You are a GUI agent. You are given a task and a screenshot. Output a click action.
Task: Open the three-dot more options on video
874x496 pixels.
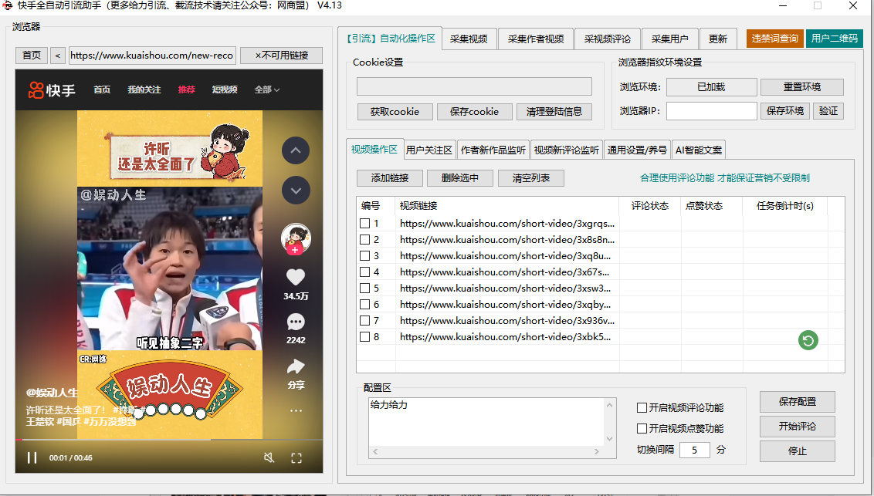(x=296, y=411)
